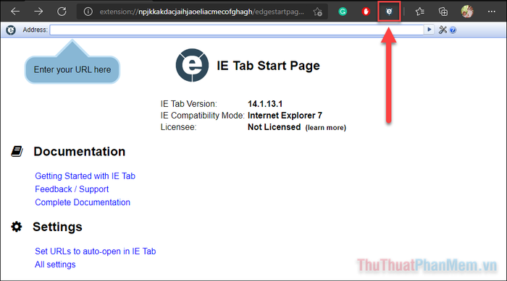Open IE Tab tools wrench icon

pyautogui.click(x=443, y=30)
